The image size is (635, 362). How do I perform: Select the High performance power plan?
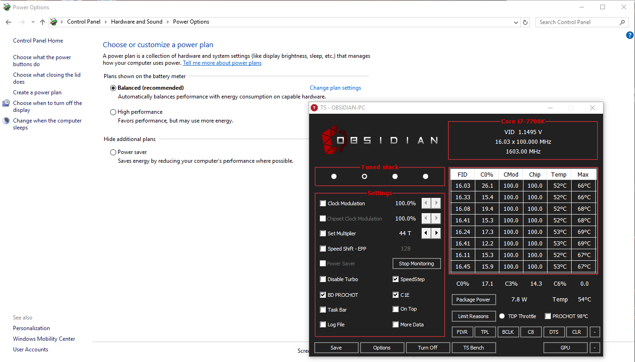click(x=113, y=112)
